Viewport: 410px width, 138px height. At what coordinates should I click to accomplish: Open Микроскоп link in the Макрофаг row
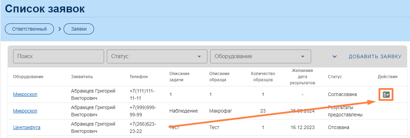25,111
